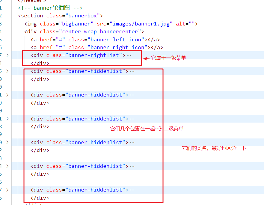
Task: Click the "center-wrap bannercenter" class value
Action: [100, 31]
